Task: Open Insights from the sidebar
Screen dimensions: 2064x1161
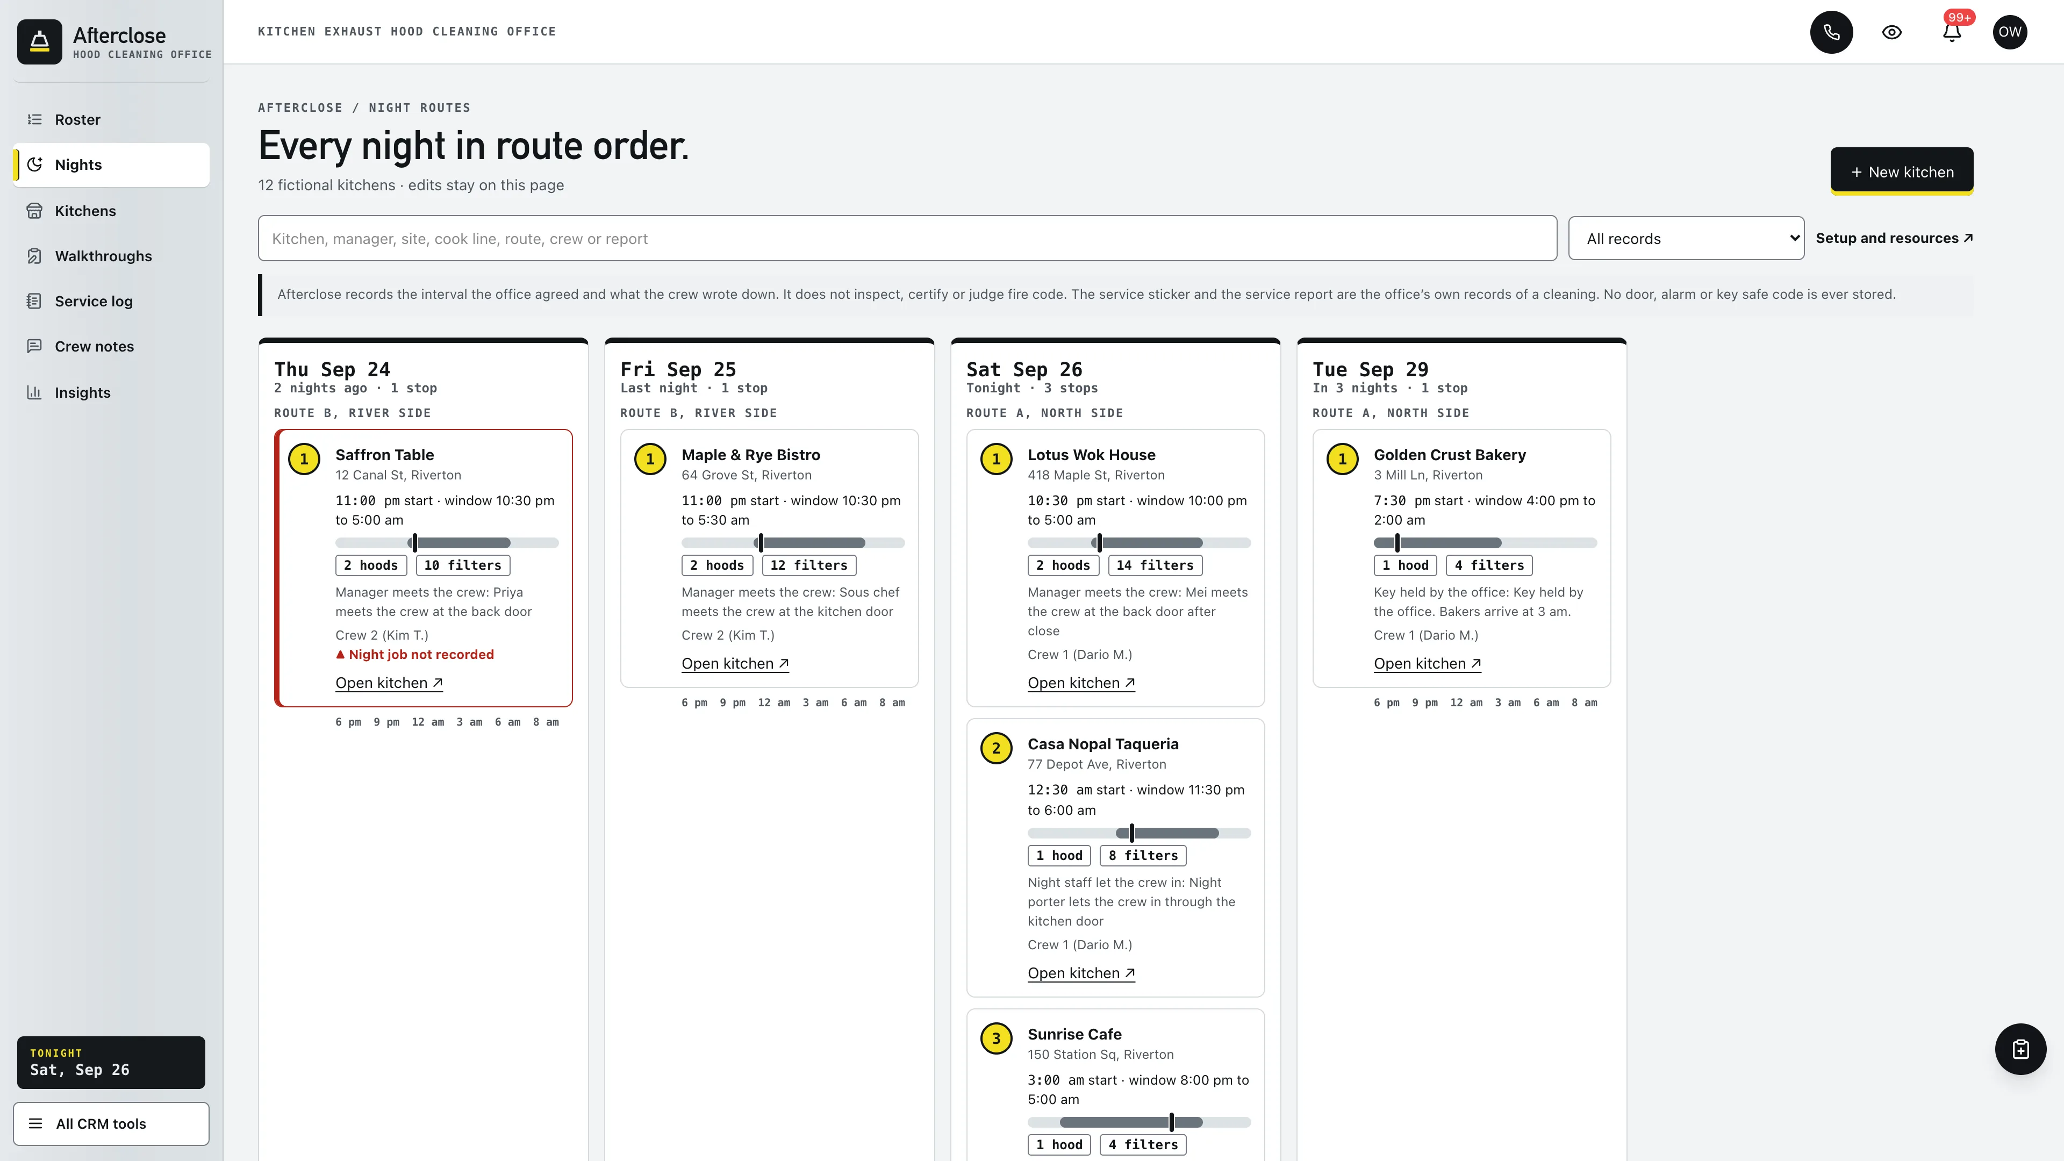Action: click(x=111, y=392)
